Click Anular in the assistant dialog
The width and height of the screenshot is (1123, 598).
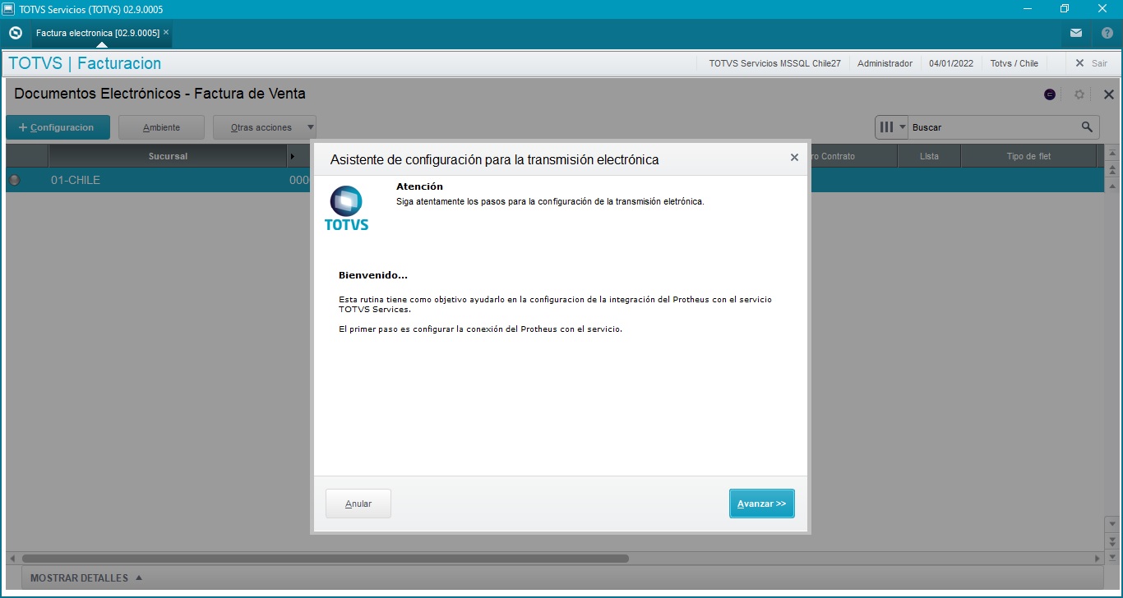358,504
